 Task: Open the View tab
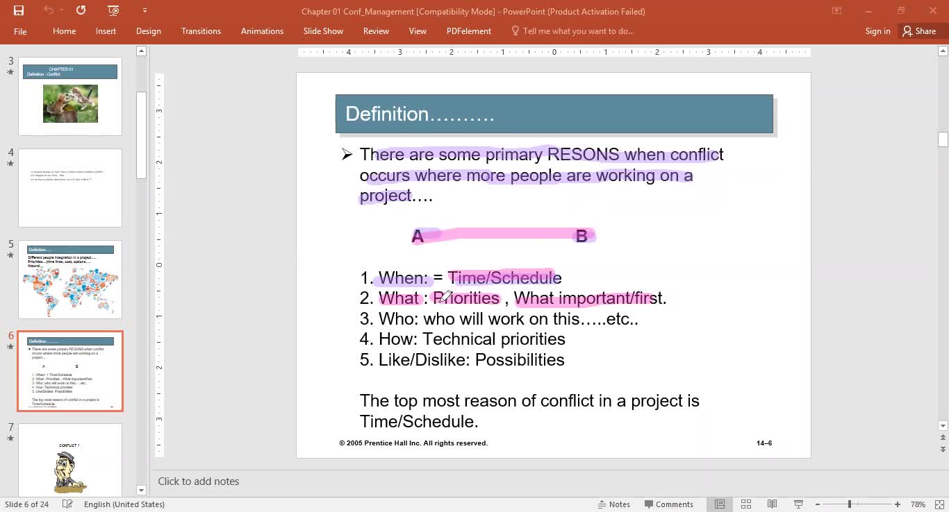(x=418, y=31)
